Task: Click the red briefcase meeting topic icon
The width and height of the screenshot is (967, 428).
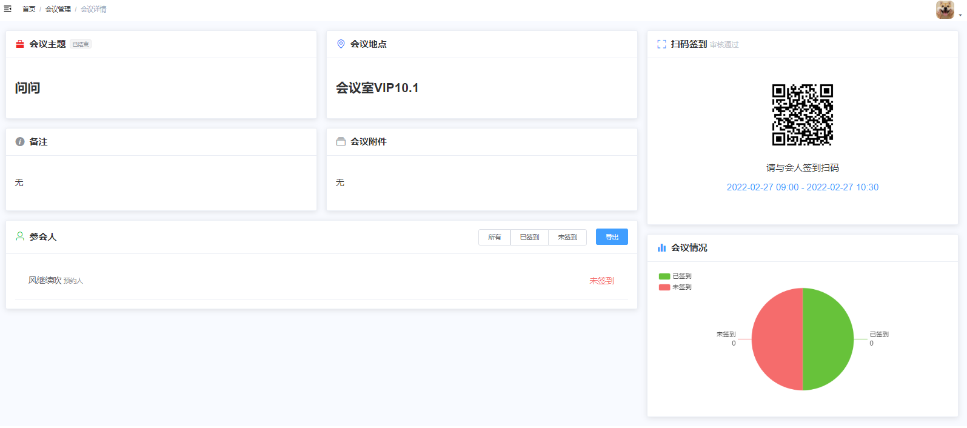Action: pos(20,44)
